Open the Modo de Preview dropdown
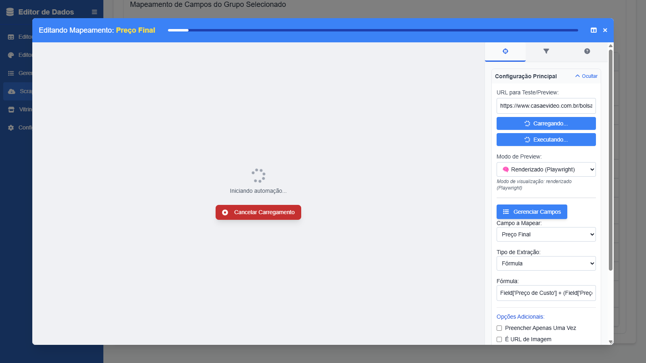The width and height of the screenshot is (646, 363). (x=546, y=169)
